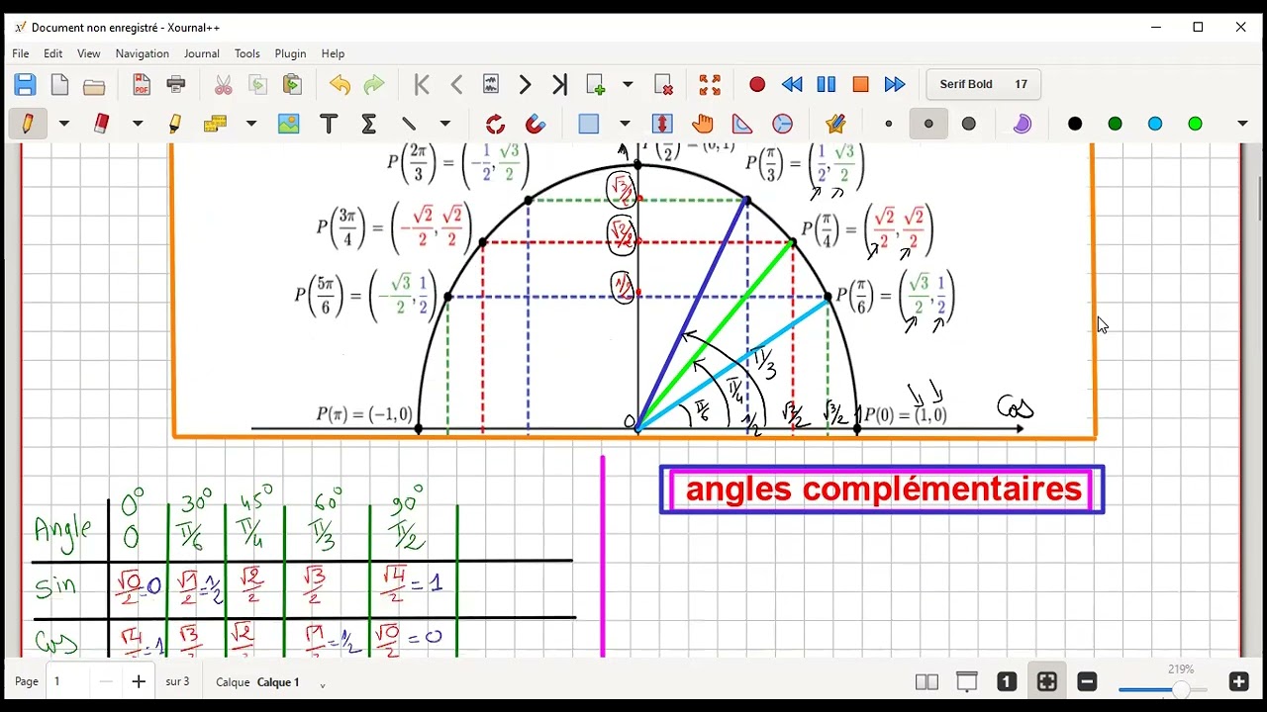Save the document with the floppy icon
Viewport: 1267px width, 712px height.
(26, 85)
